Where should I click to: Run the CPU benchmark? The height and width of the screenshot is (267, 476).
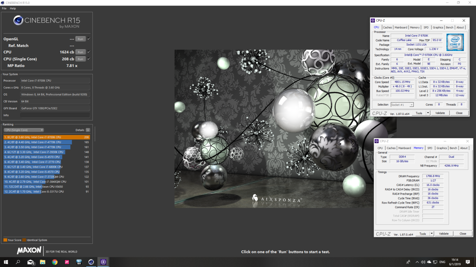pyautogui.click(x=80, y=52)
